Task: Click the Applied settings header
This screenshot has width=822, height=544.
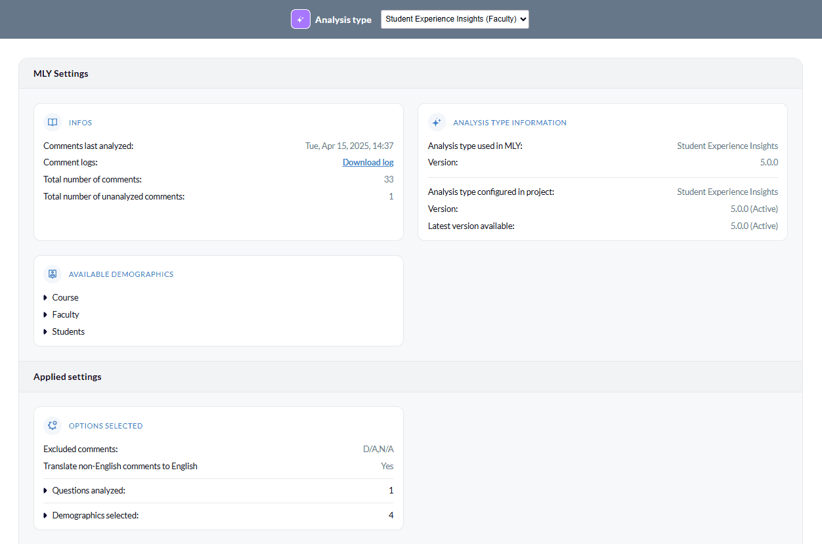Action: [68, 377]
